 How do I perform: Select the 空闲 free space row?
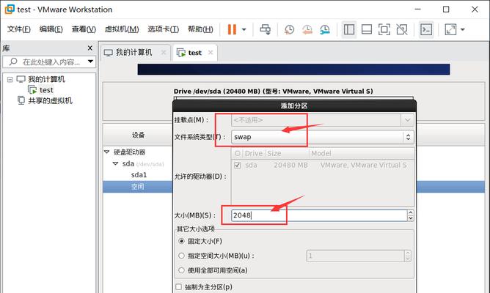coord(137,187)
